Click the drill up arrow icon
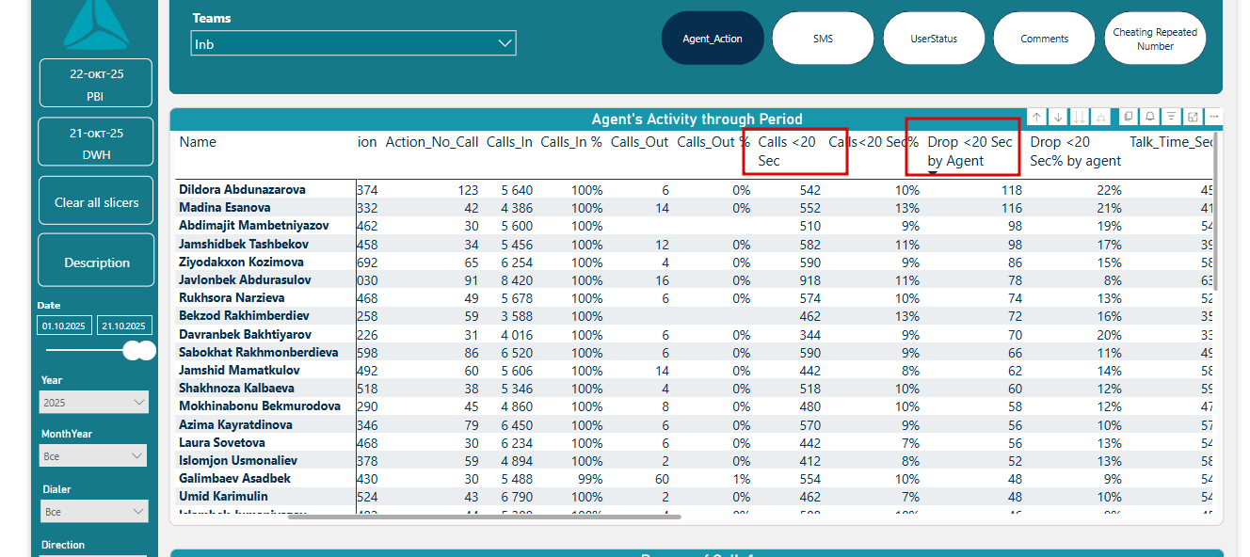Image resolution: width=1250 pixels, height=557 pixels. coord(1036,117)
